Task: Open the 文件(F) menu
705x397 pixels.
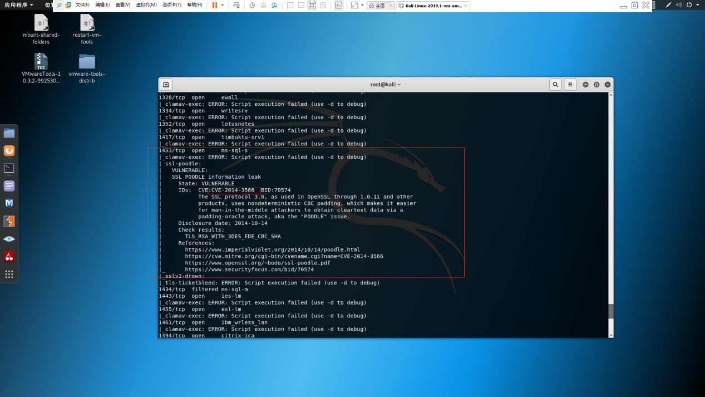Action: coord(82,5)
